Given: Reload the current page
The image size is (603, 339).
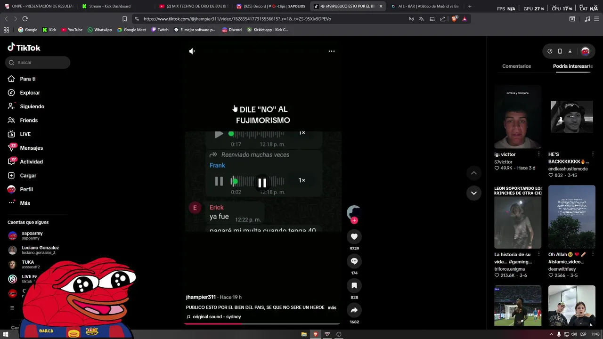Looking at the screenshot, I should point(25,19).
